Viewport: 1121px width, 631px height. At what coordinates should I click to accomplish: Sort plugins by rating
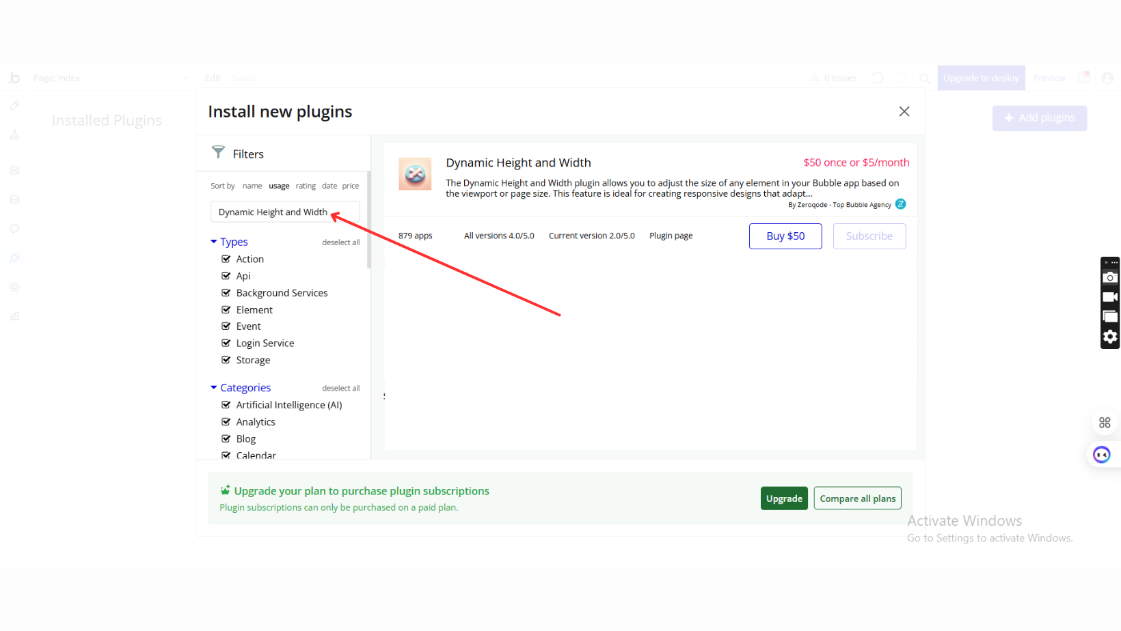pos(306,186)
